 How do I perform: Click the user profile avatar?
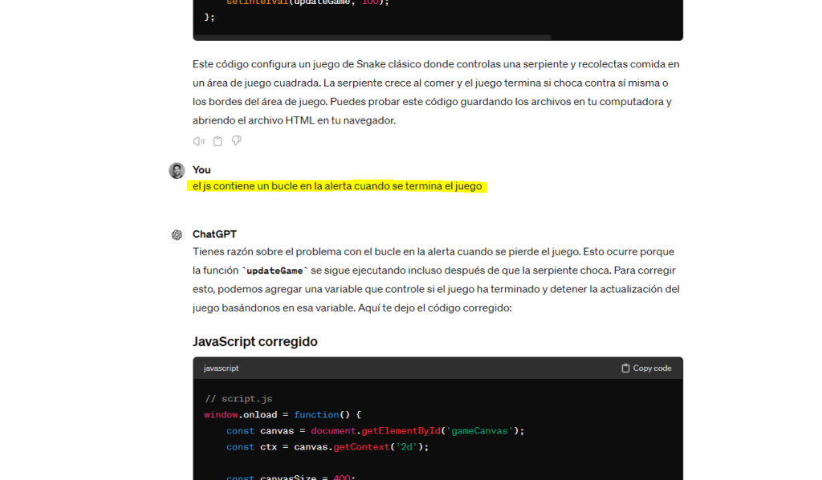pos(177,170)
